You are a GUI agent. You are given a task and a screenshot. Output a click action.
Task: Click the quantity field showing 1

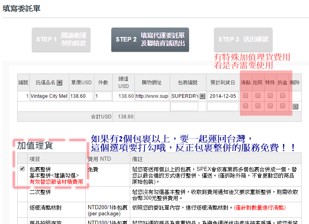pyautogui.click(x=103, y=96)
